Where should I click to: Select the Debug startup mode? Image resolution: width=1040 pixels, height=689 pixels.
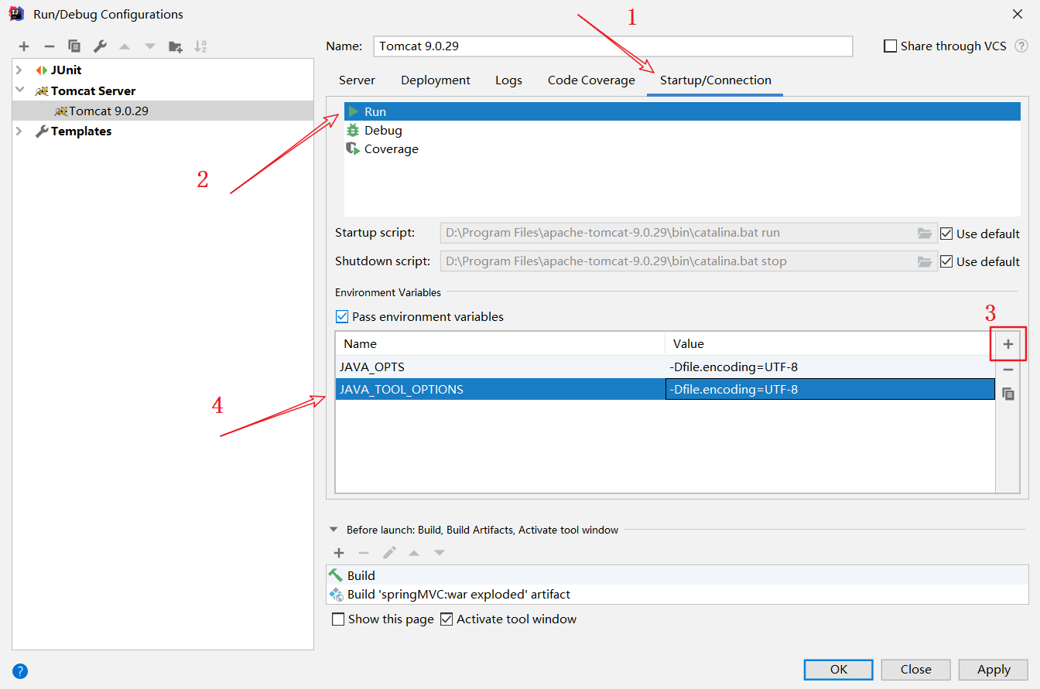[x=682, y=131]
